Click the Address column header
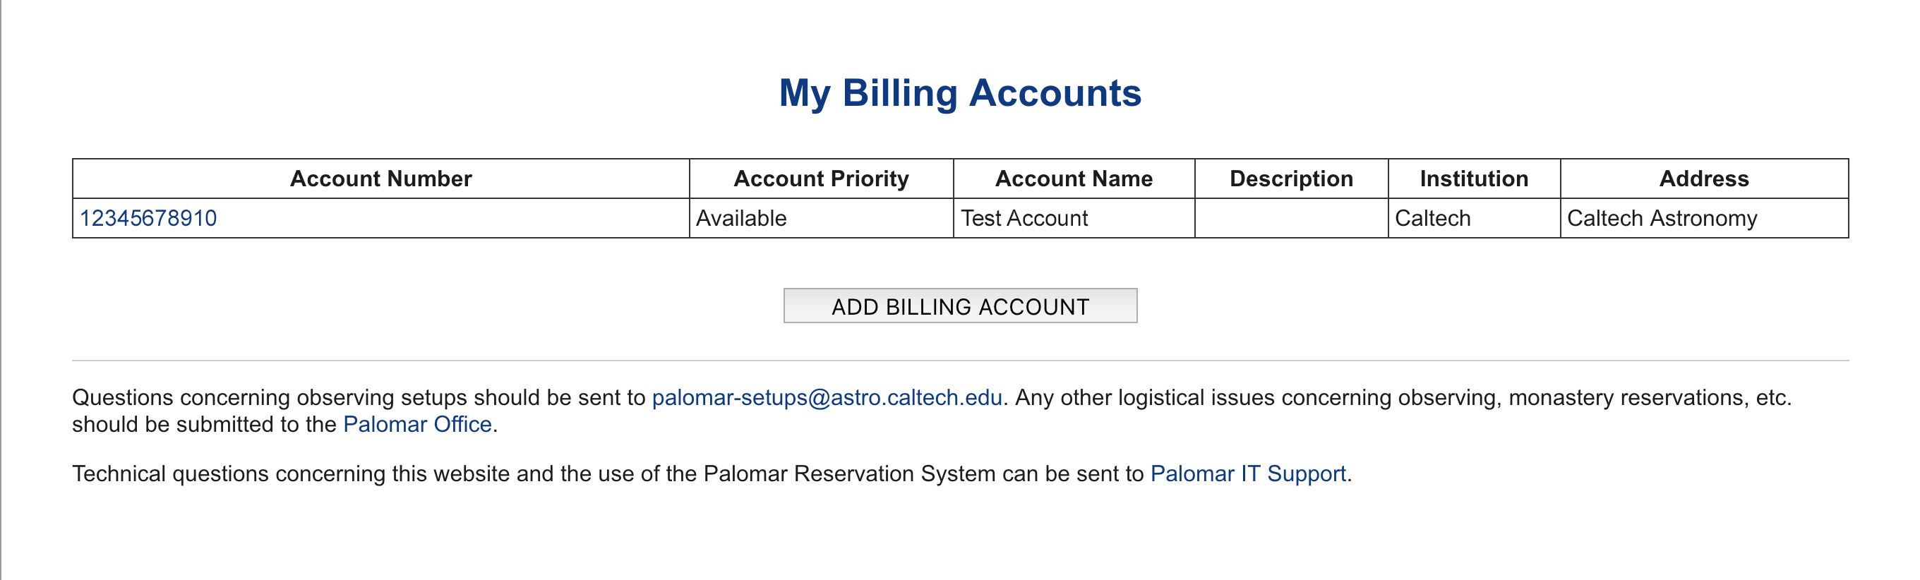 (1704, 179)
